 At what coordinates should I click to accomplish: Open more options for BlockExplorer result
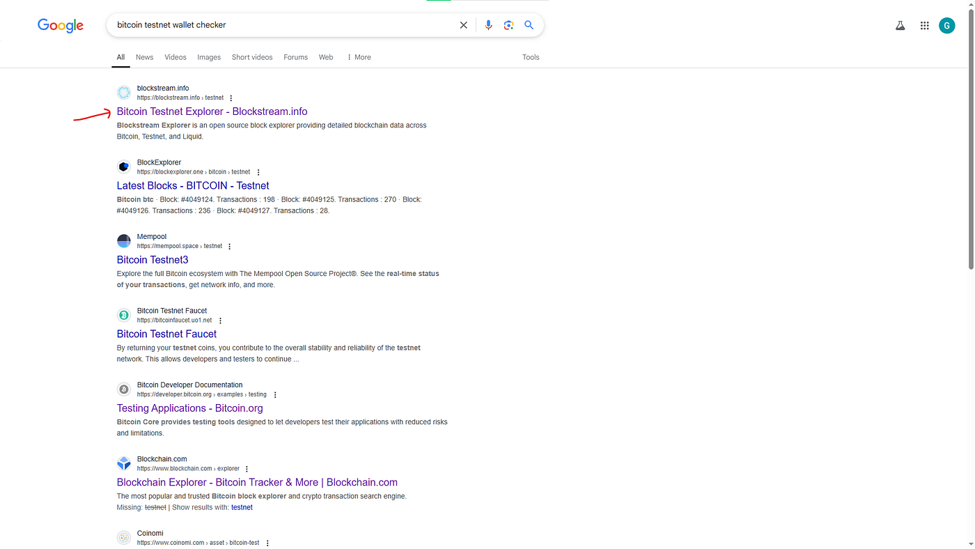[x=258, y=172]
